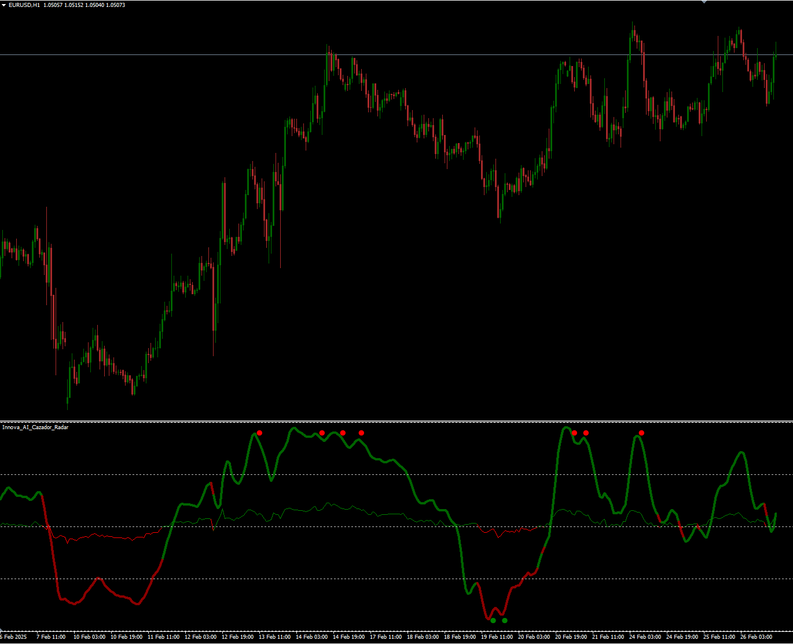Screen dimensions: 793x644
Task: Click the right red dot of 20 Feb pair
Action: 586,433
